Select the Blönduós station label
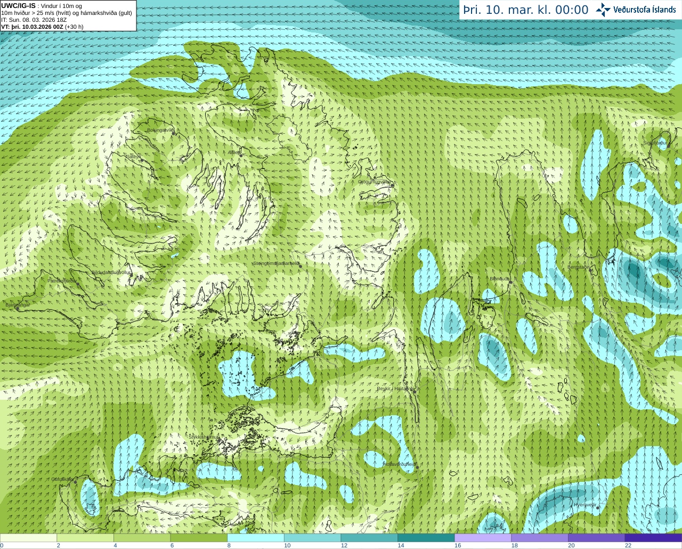 click(x=499, y=279)
